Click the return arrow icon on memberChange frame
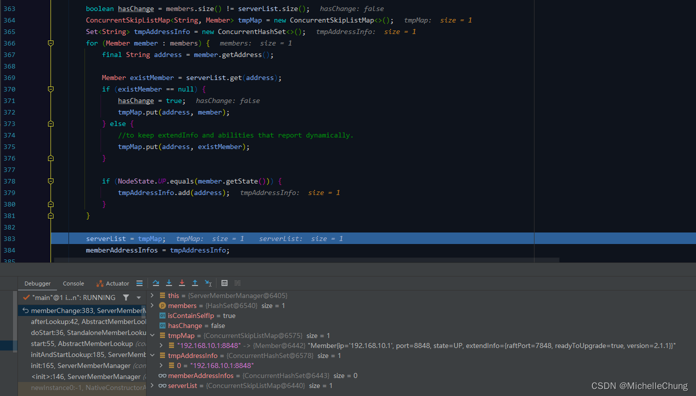This screenshot has width=696, height=396. [x=25, y=310]
